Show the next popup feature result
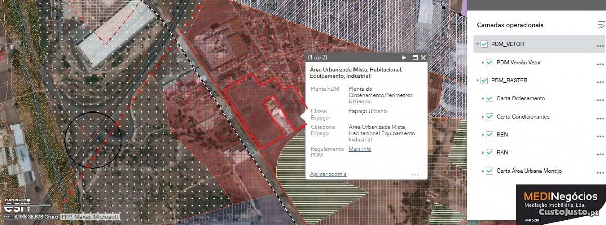 tap(405, 58)
